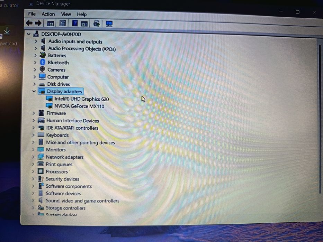
Task: Click the Computer monitor icon
Action: pos(42,76)
